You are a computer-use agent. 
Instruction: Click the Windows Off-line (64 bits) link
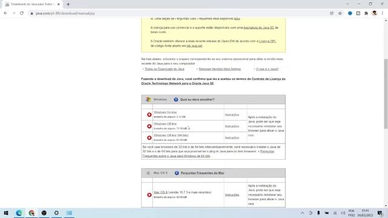(x=171, y=135)
